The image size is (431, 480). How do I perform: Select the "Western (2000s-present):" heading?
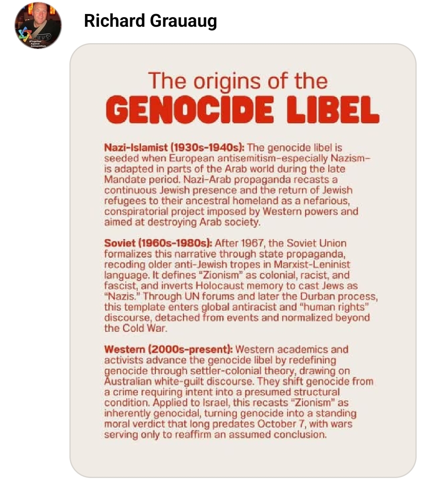pyautogui.click(x=168, y=349)
